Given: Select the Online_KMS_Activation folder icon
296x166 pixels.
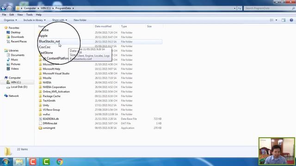Looking at the screenshot, I should (x=40, y=92).
